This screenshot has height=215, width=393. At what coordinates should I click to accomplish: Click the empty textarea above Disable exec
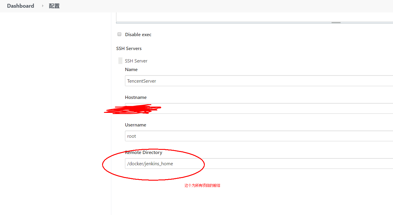click(237, 16)
